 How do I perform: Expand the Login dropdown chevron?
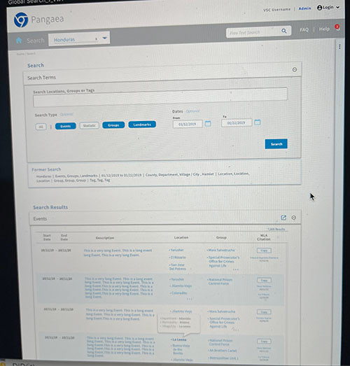tap(337, 8)
